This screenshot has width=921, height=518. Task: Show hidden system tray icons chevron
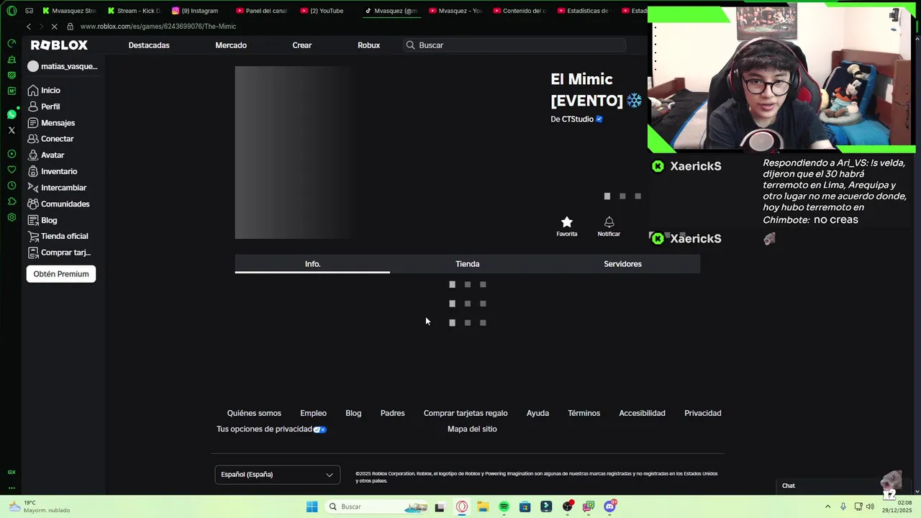827,506
